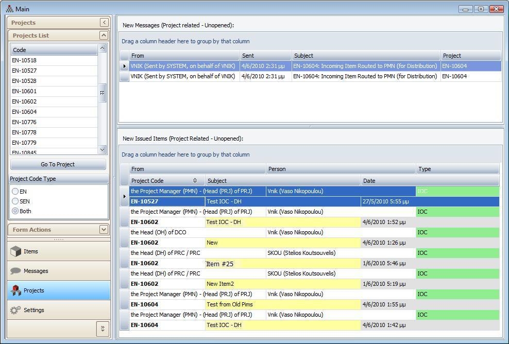Select the second VNIK message row
Viewport: 509px width, 344px height.
pyautogui.click(x=183, y=76)
